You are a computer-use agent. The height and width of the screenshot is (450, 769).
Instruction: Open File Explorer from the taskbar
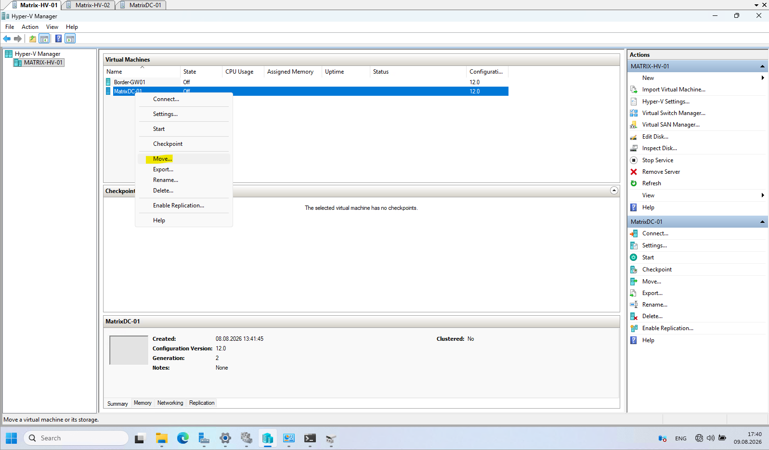click(x=161, y=438)
